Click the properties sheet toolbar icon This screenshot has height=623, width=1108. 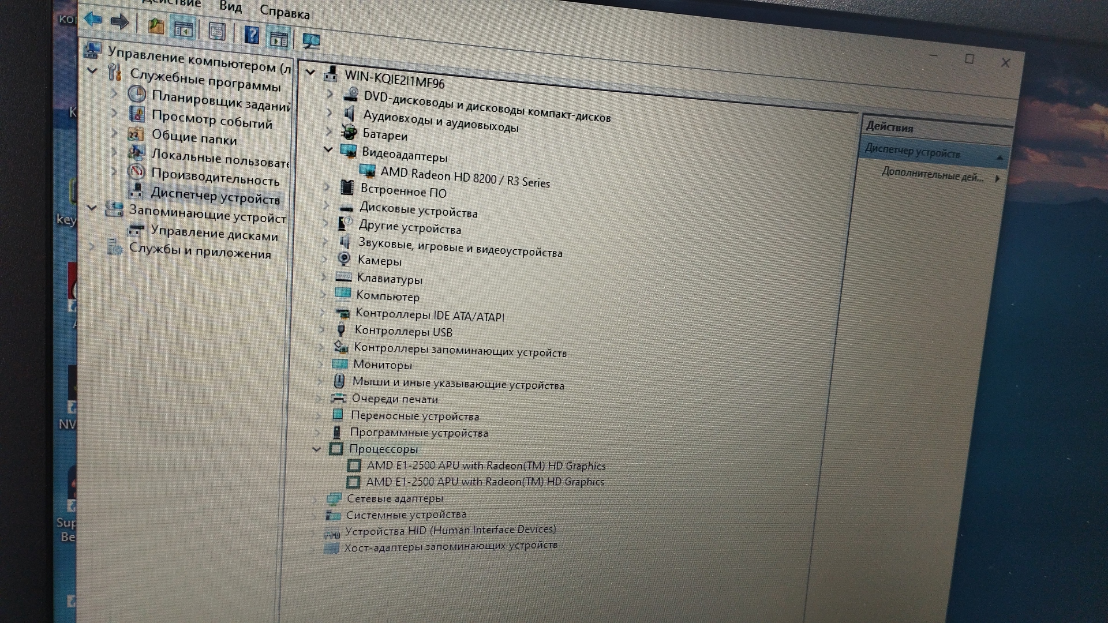point(217,32)
